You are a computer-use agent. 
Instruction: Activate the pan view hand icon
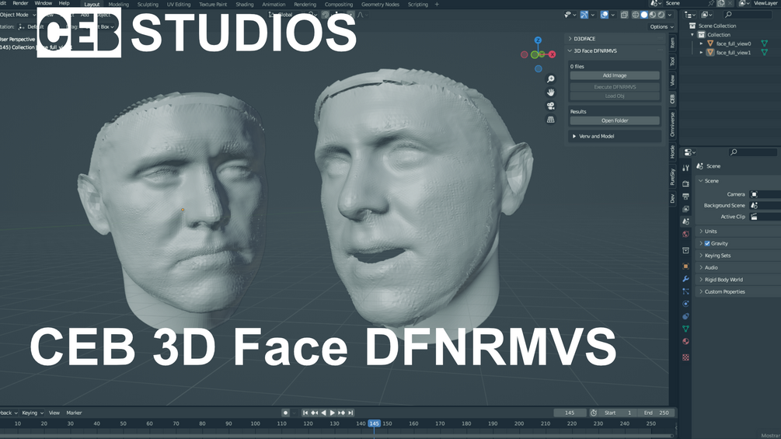(x=550, y=92)
